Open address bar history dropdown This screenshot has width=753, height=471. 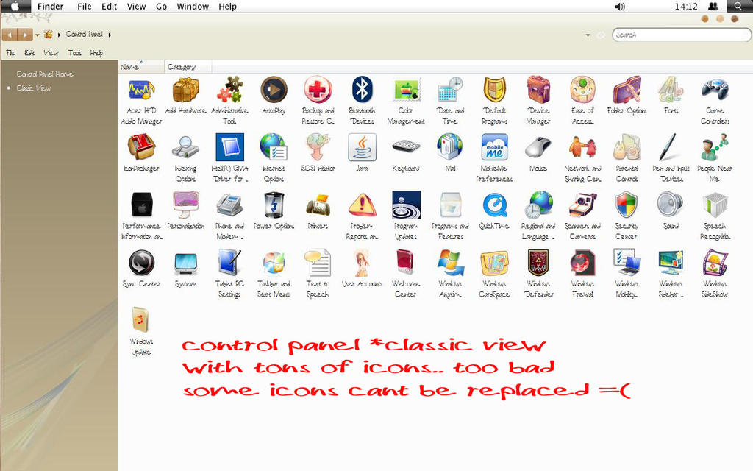coord(588,35)
